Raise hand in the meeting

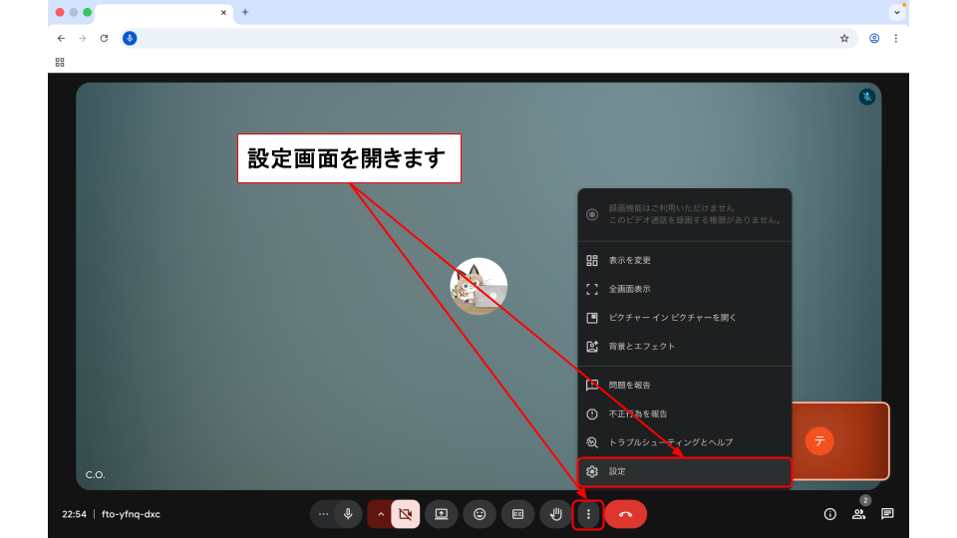point(555,514)
